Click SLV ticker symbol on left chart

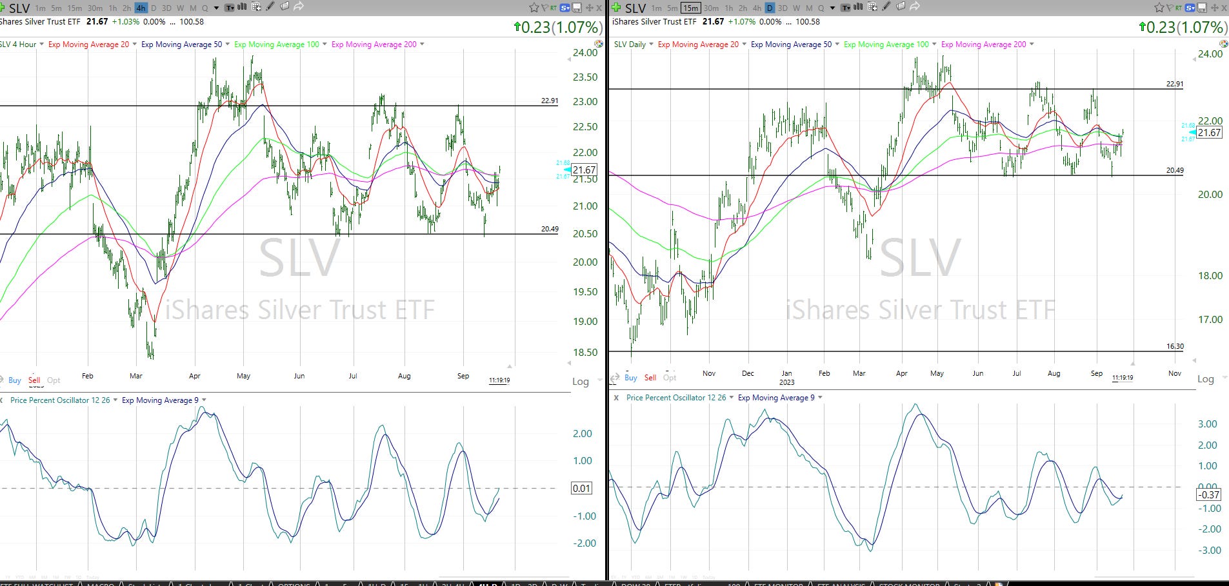tap(19, 8)
